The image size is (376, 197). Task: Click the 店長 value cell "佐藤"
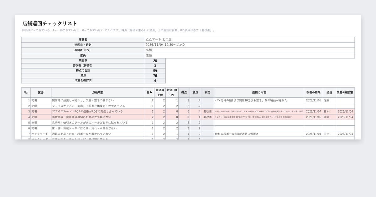(250, 55)
